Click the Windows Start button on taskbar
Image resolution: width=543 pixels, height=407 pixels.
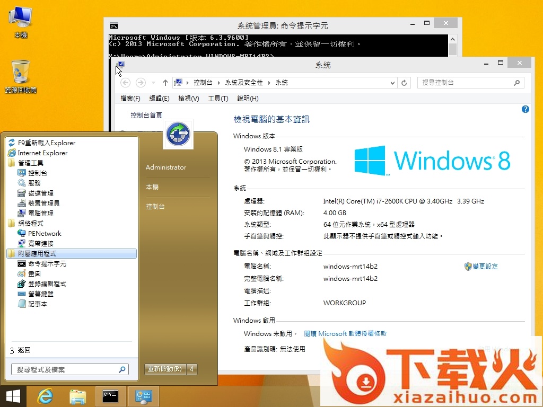(13, 396)
